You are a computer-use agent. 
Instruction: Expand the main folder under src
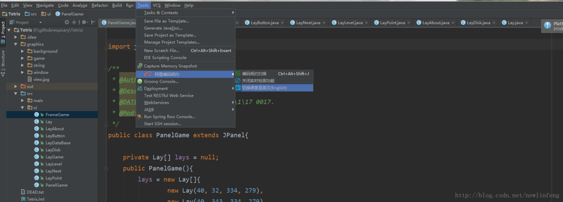coord(23,100)
